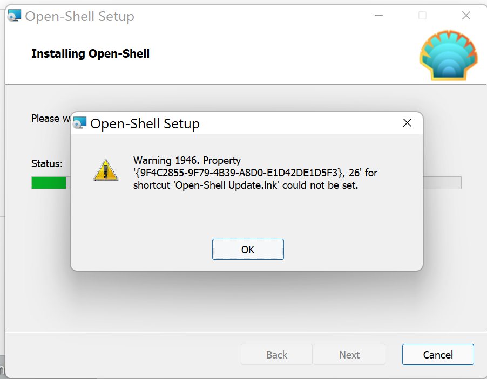Close the warning dialog with its X
This screenshot has width=487, height=379.
[x=407, y=123]
